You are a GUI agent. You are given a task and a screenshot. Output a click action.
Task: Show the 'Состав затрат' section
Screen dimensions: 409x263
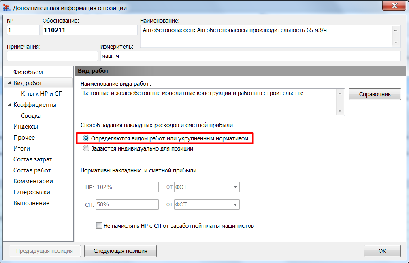coord(32,159)
